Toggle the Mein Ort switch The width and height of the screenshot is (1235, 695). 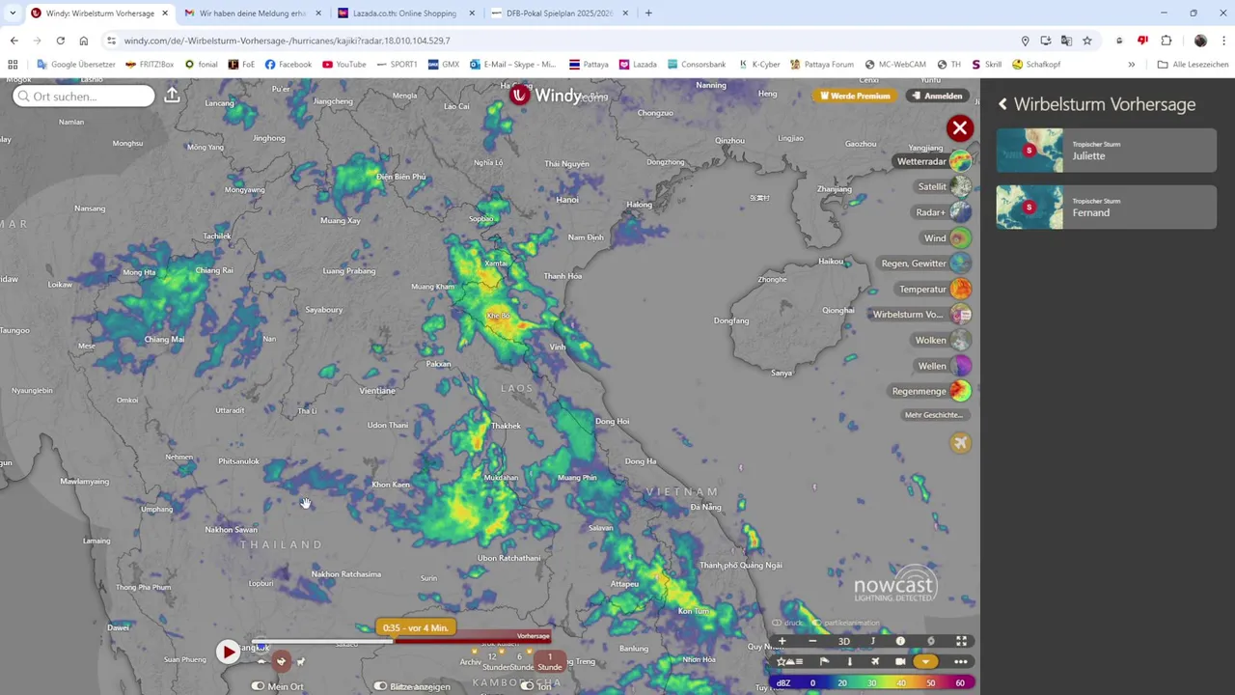pyautogui.click(x=258, y=686)
